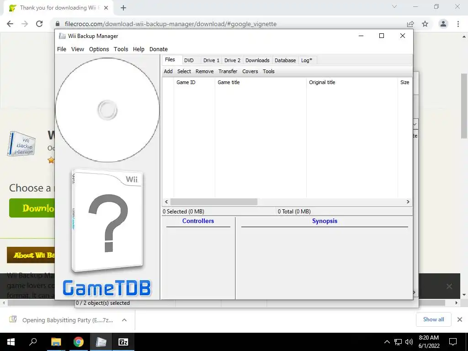
Task: Open the Tools dropdown in the Files toolbar
Action: (x=269, y=71)
